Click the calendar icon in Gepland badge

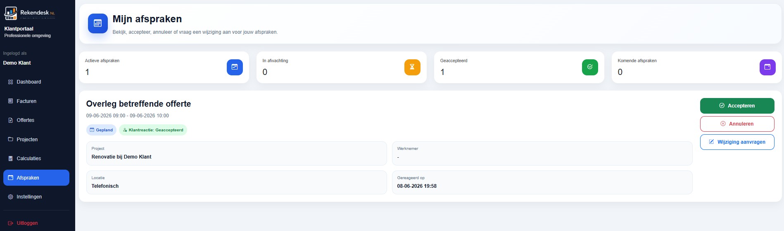(92, 130)
